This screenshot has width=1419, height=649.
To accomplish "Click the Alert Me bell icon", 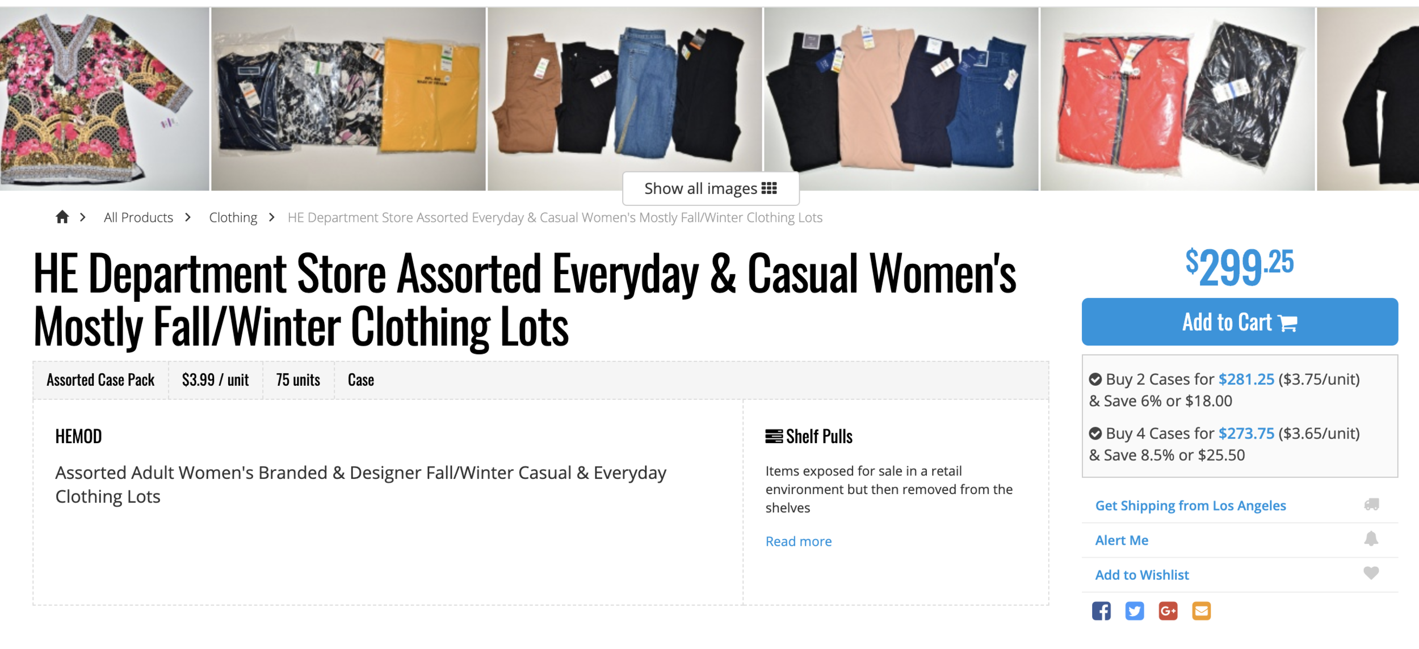I will point(1371,539).
